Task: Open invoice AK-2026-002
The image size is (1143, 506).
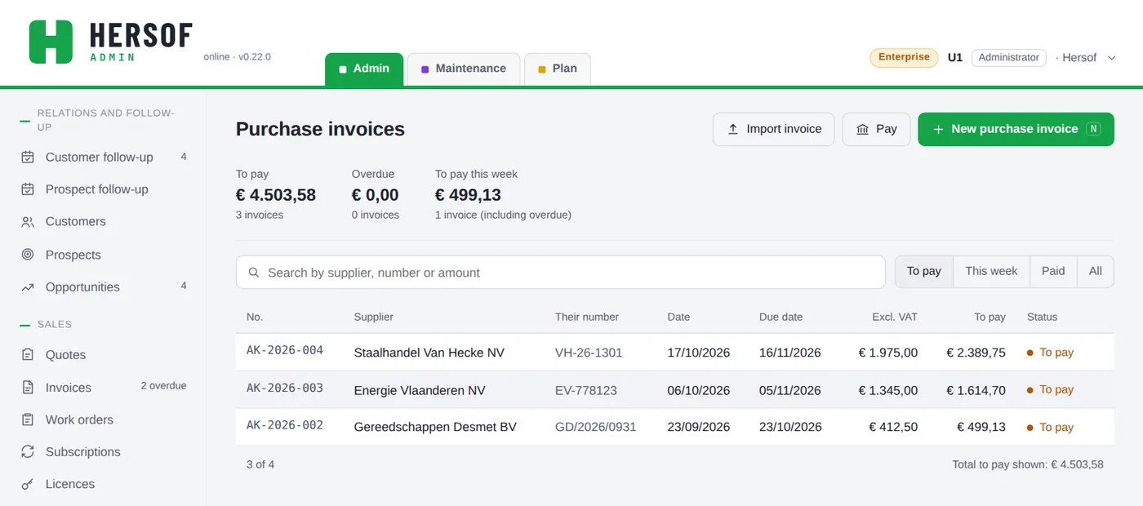Action: coord(285,425)
